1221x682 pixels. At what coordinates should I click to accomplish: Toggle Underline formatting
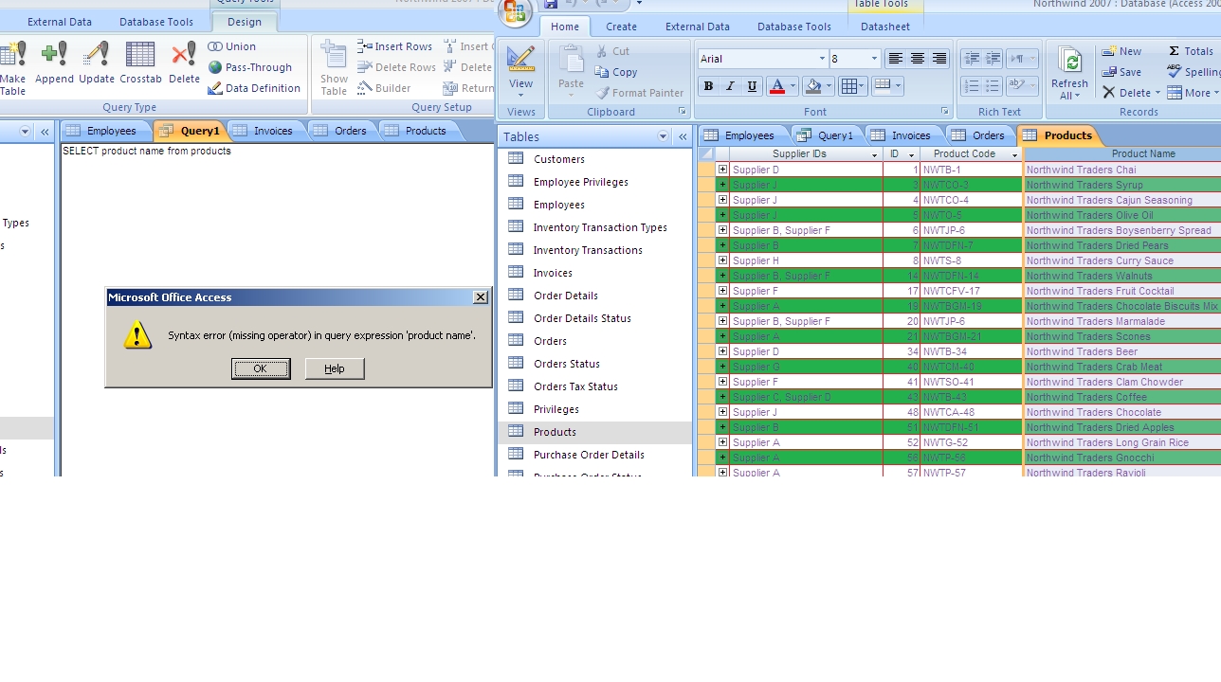coord(752,86)
